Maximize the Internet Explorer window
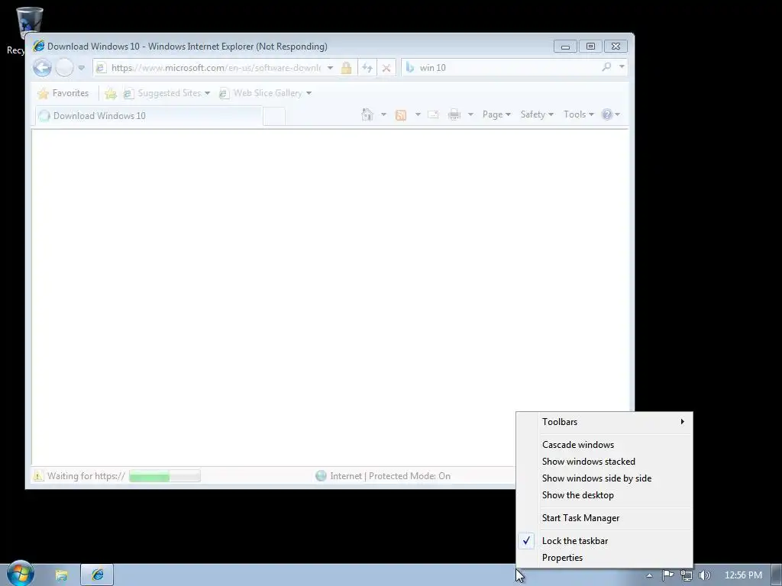The width and height of the screenshot is (782, 586). (x=590, y=47)
